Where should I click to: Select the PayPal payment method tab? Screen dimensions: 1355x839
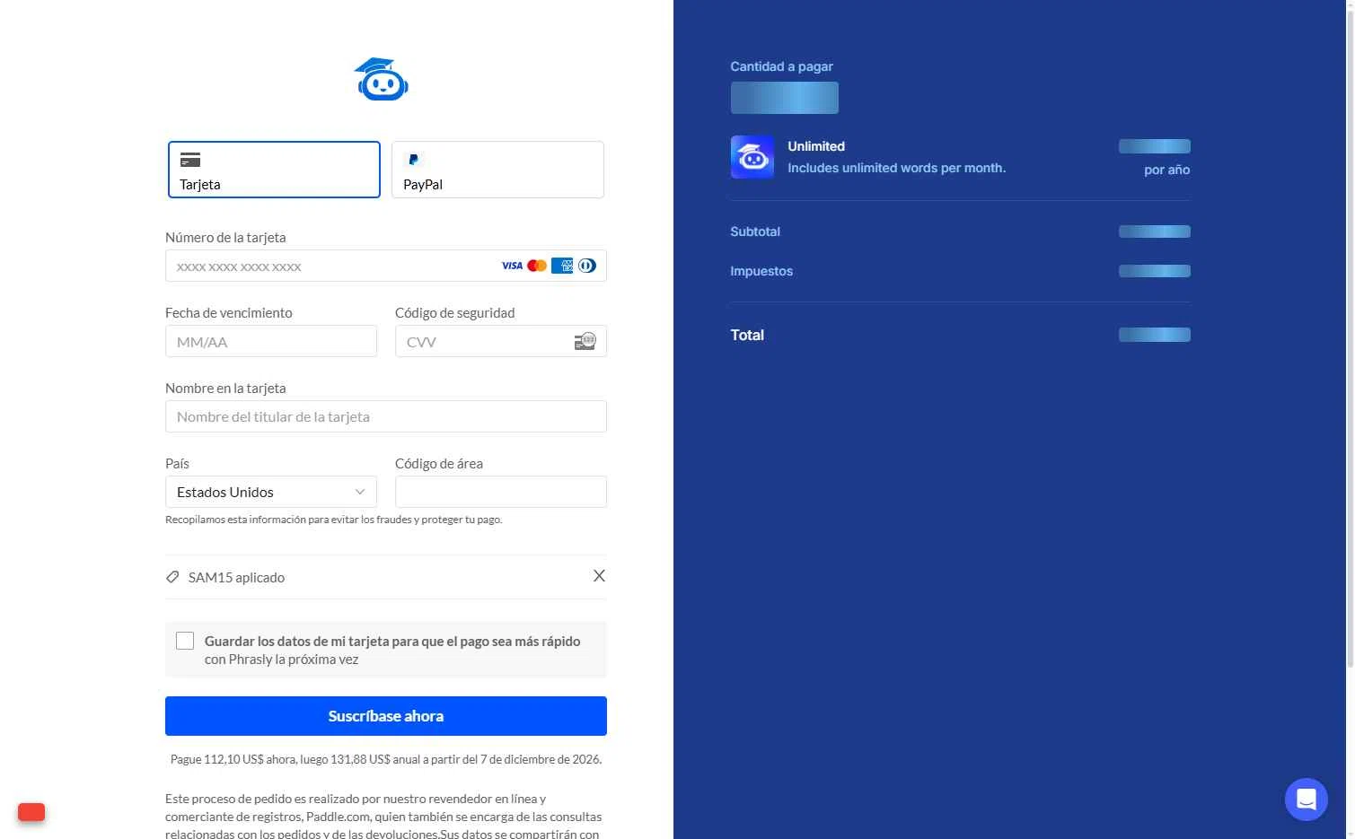coord(497,170)
